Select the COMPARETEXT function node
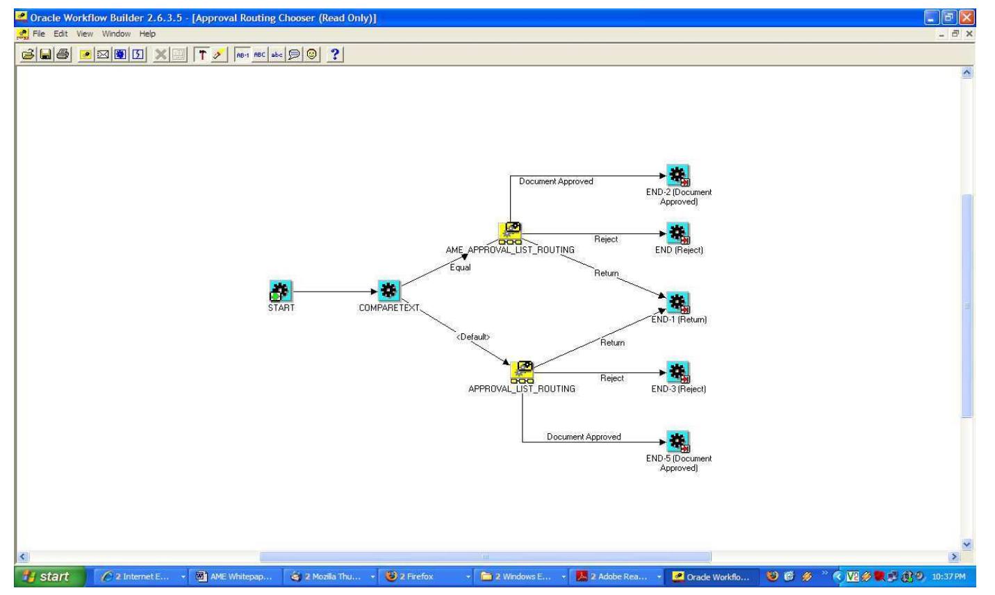 (389, 291)
